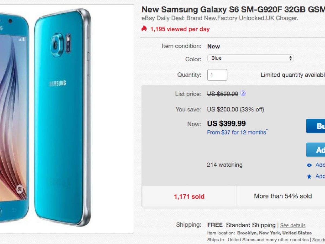Click the star icon for add to collection
This screenshot has height=244, width=325.
click(309, 176)
